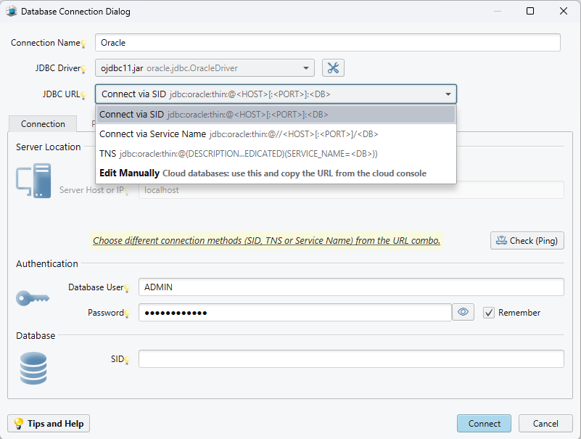Click the Server Host or IP field
The height and width of the screenshot is (439, 581).
point(351,190)
